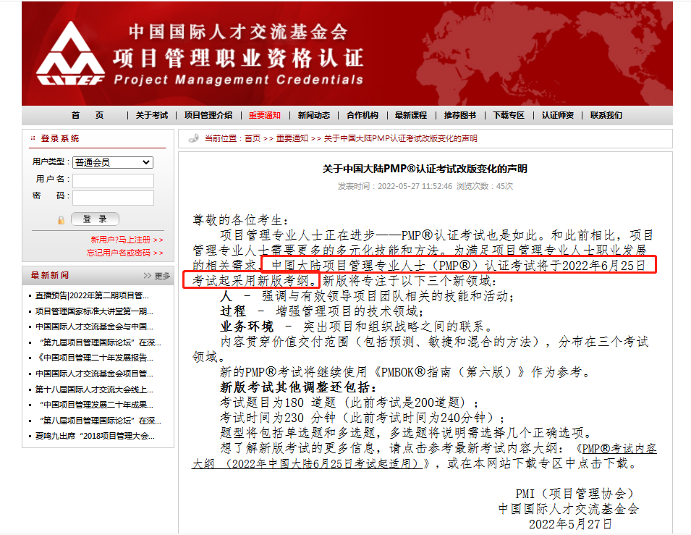This screenshot has width=691, height=535.
Task: Open the 首页 navigation menu item
Action: [x=87, y=115]
